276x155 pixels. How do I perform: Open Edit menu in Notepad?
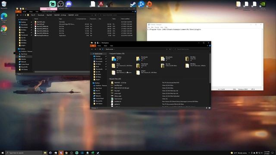pyautogui.click(x=152, y=27)
